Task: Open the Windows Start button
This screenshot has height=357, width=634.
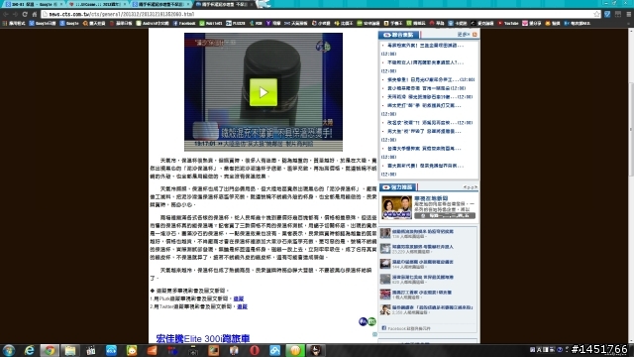Action: click(9, 350)
